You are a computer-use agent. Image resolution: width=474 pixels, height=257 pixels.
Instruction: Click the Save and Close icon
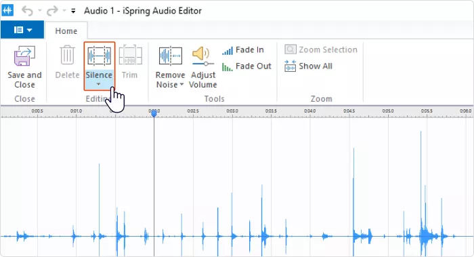click(24, 56)
